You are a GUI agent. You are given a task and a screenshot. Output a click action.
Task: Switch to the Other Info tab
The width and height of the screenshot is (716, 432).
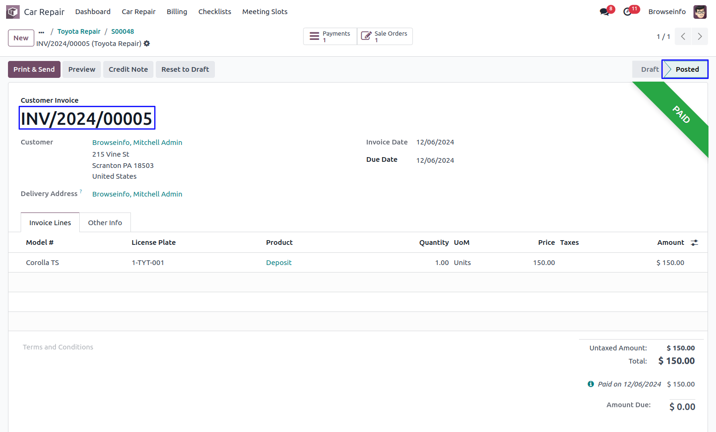[x=105, y=223]
